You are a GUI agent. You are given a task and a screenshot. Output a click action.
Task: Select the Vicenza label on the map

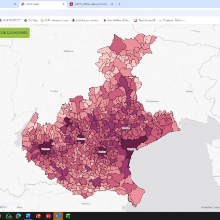(x=81, y=139)
